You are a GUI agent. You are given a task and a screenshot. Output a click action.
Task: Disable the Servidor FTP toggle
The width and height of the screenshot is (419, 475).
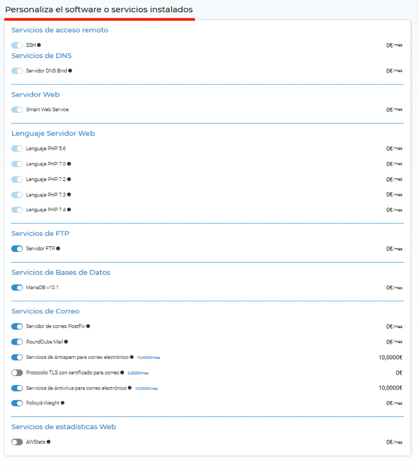click(x=17, y=249)
